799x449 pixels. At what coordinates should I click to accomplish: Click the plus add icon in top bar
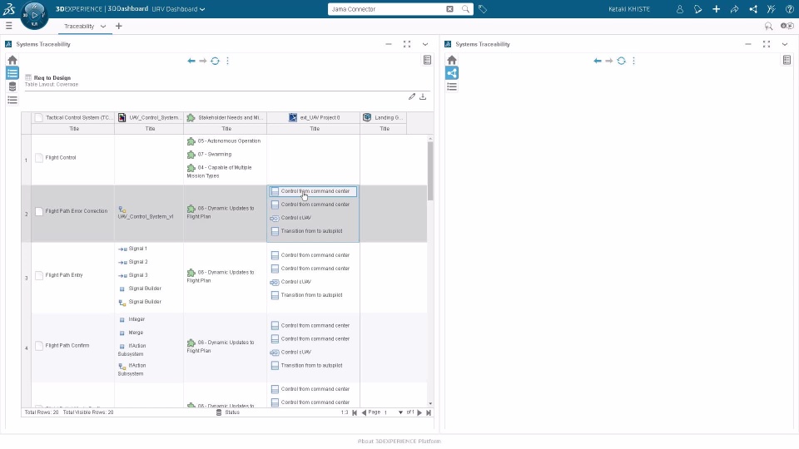coord(716,9)
